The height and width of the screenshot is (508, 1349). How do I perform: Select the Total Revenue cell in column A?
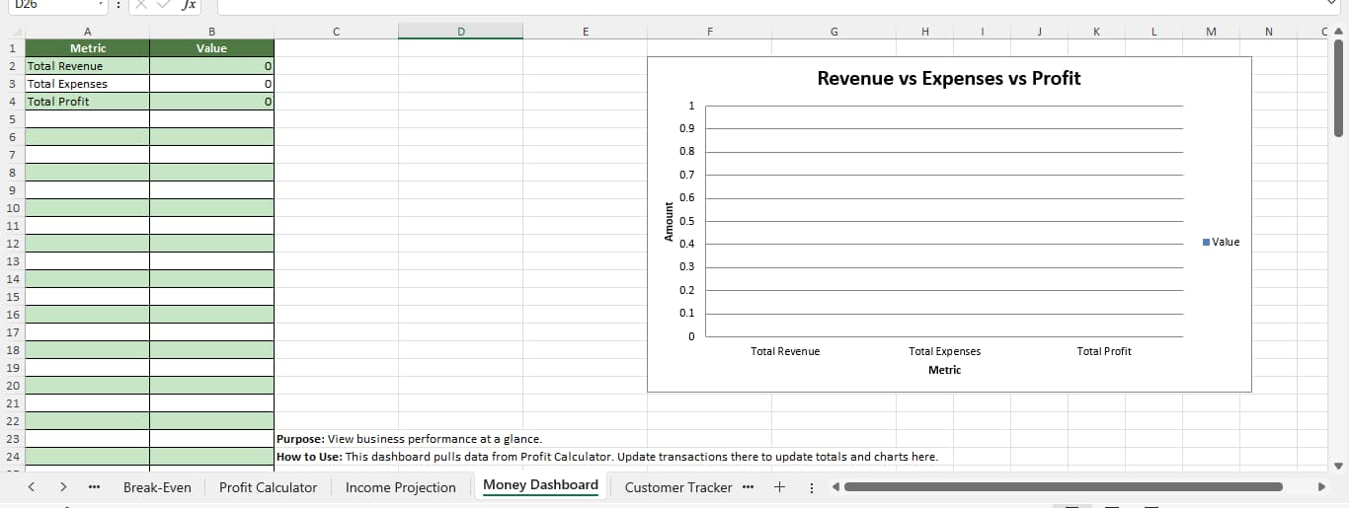[x=87, y=66]
